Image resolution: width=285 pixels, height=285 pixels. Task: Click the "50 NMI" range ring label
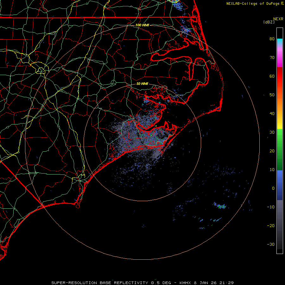click(x=142, y=84)
